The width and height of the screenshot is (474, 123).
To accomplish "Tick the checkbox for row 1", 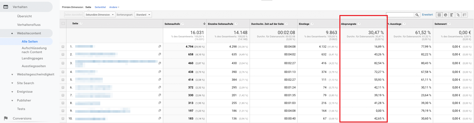I will coord(63,47).
